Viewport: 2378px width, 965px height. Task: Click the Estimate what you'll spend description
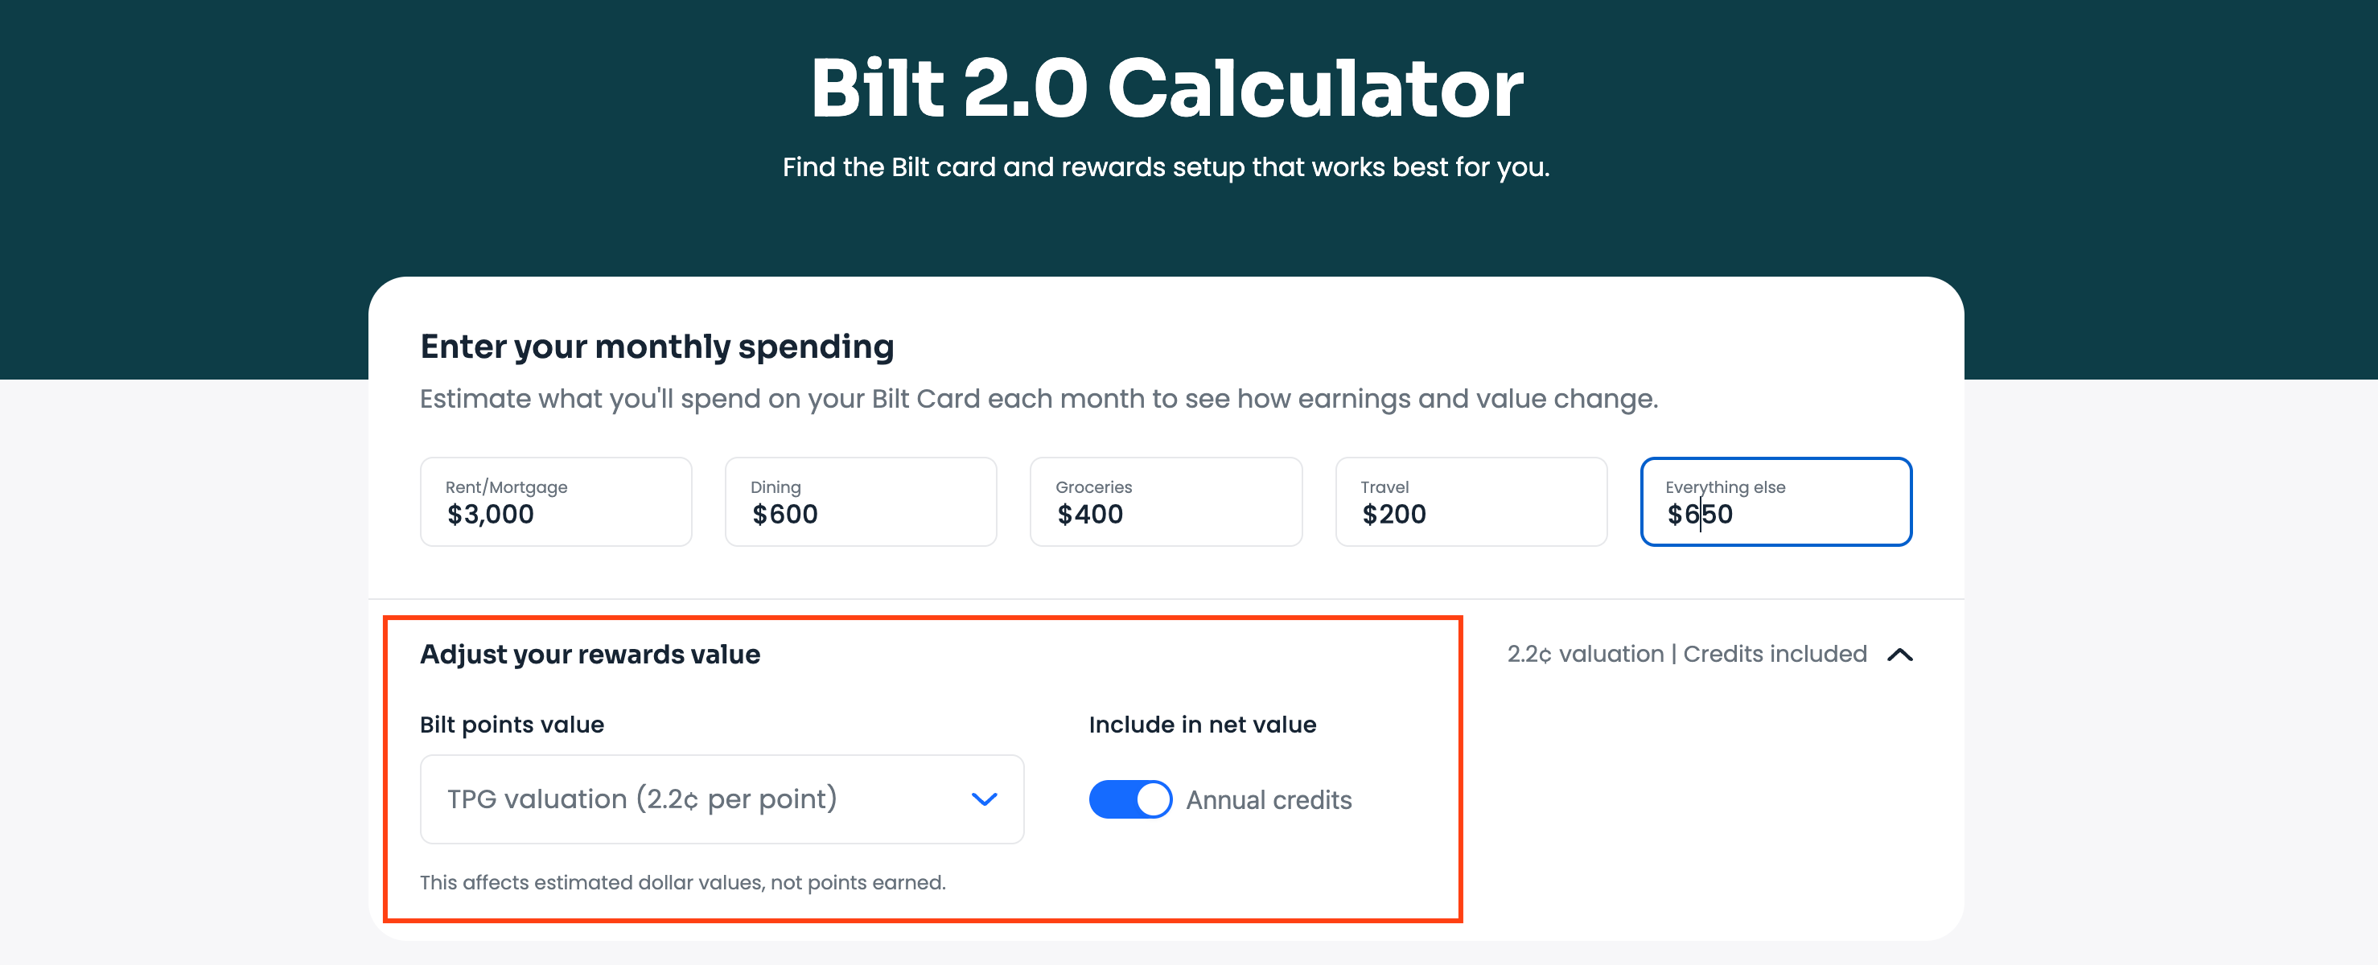point(1039,399)
